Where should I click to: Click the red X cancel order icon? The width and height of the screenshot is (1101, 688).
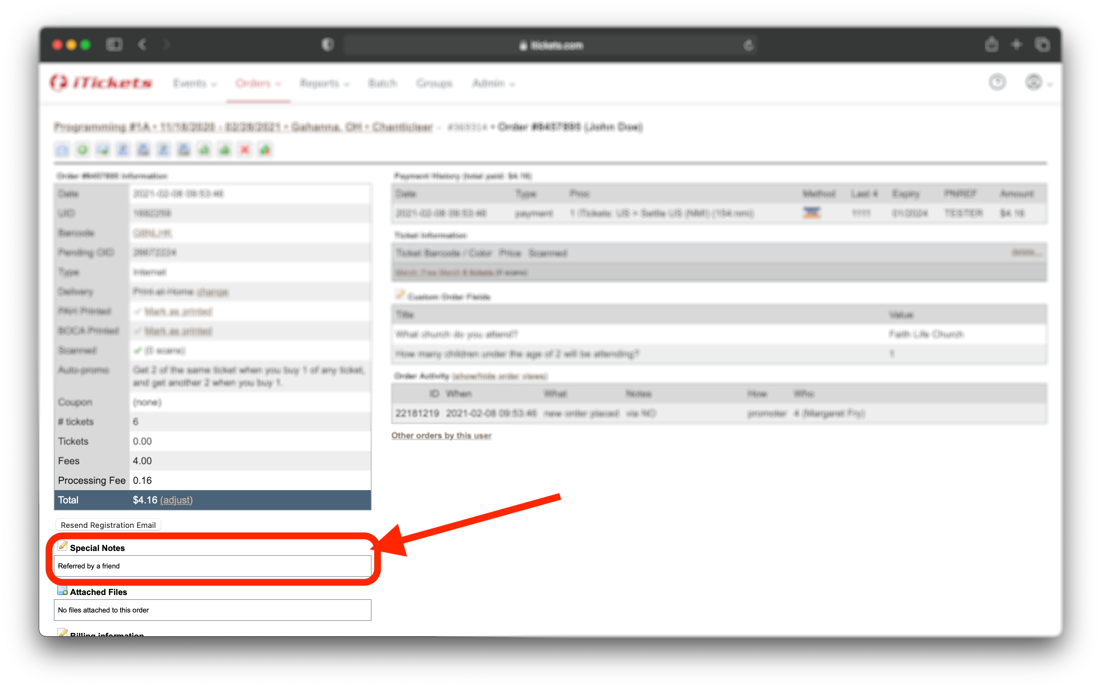(245, 150)
